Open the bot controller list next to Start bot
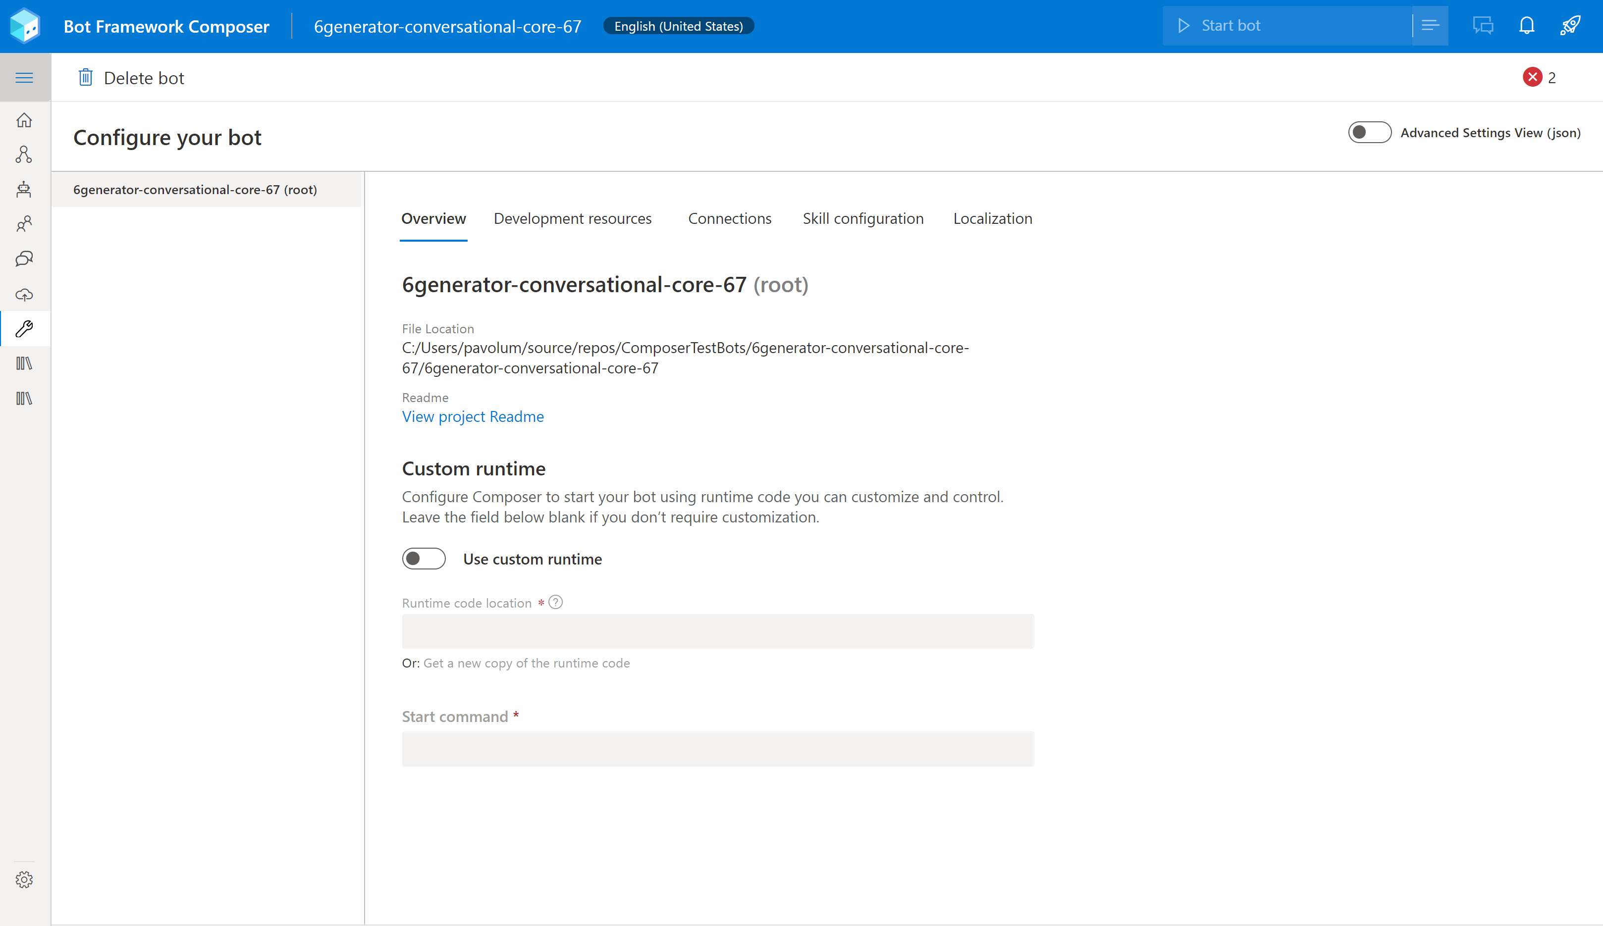Viewport: 1603px width, 926px height. 1430,26
